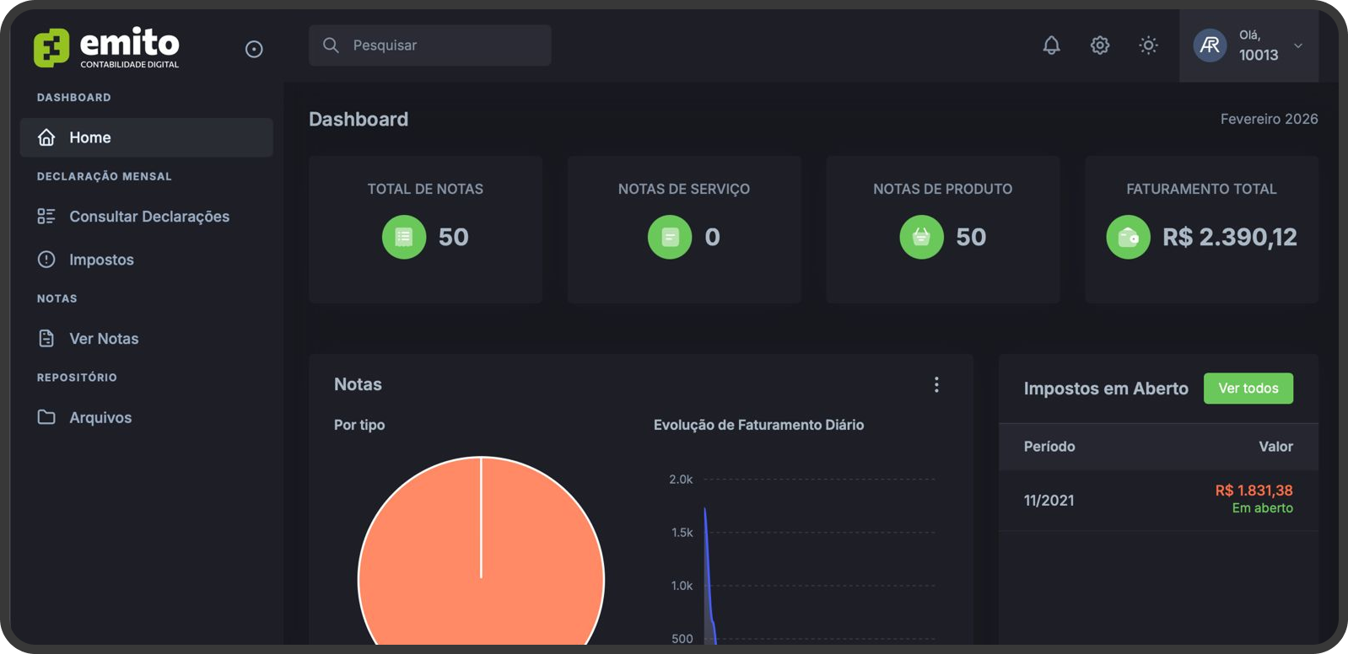The width and height of the screenshot is (1348, 654).
Task: Focus the Pesquisar search field
Action: coord(430,46)
